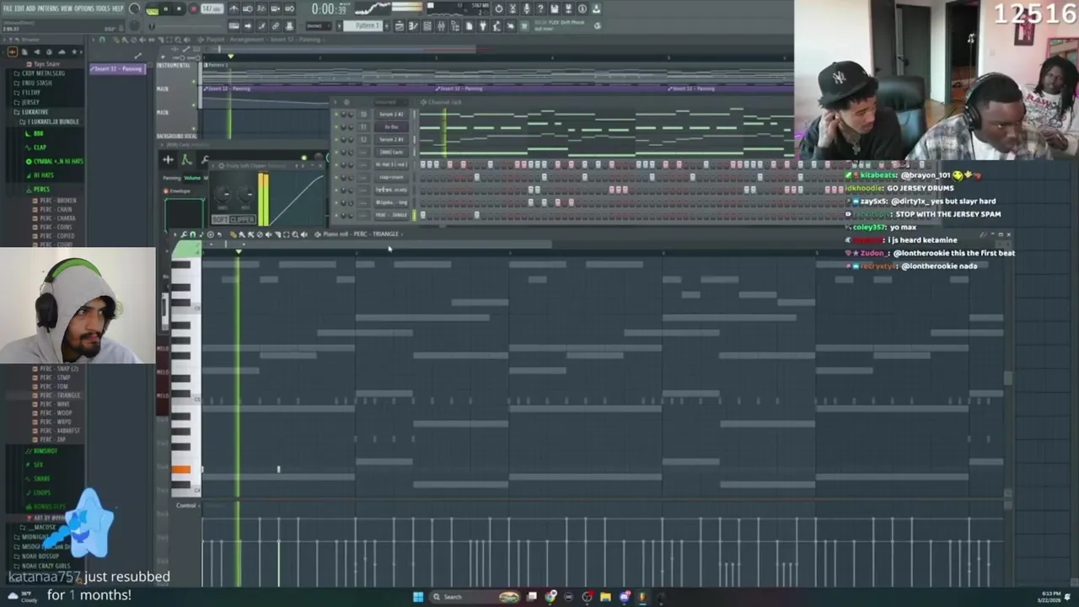
Task: Click the countdown icon in top toolbar
Action: click(261, 8)
